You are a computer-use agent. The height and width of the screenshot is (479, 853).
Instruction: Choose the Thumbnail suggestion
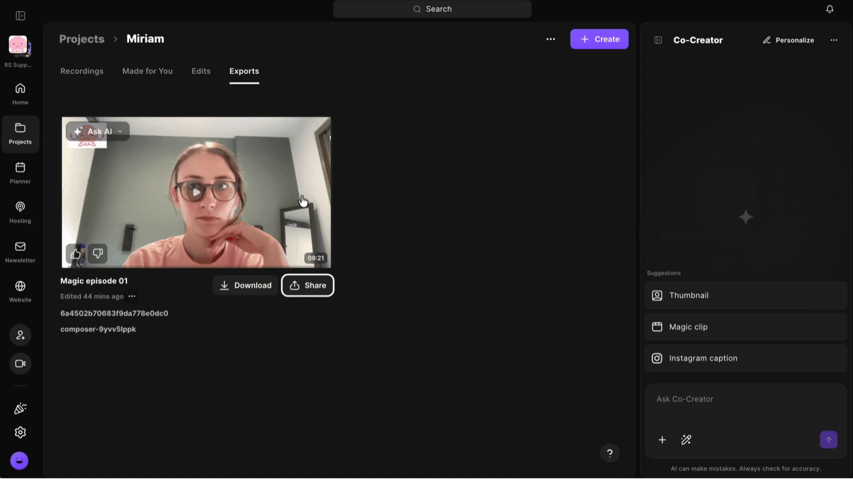tap(745, 295)
